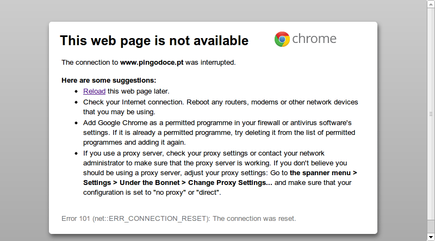Click the 'This web page is not available' heading
The width and height of the screenshot is (435, 241).
[154, 41]
